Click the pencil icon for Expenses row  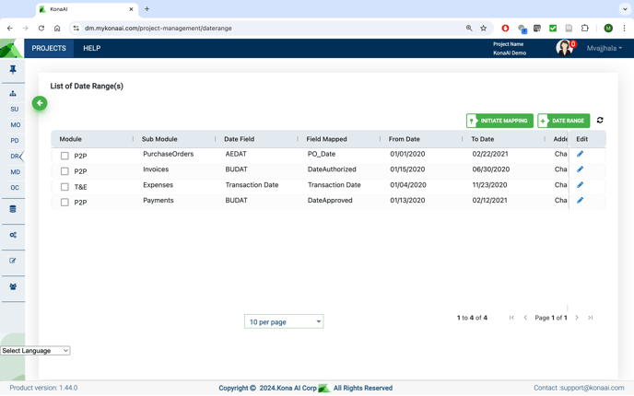[580, 185]
